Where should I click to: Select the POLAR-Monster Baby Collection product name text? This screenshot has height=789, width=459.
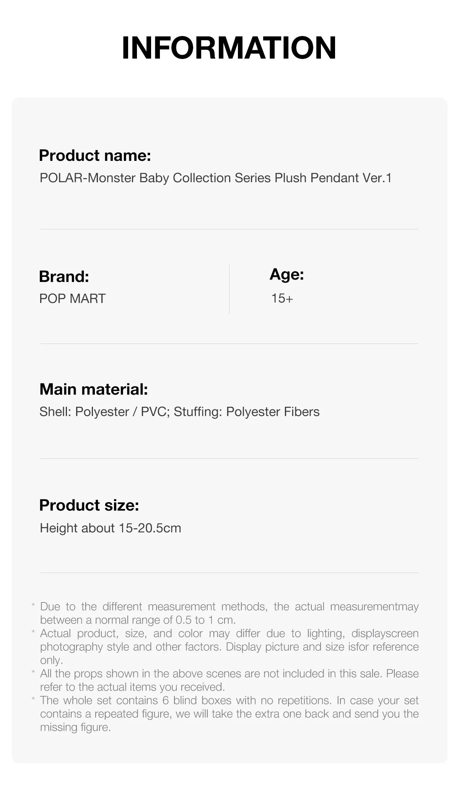215,178
